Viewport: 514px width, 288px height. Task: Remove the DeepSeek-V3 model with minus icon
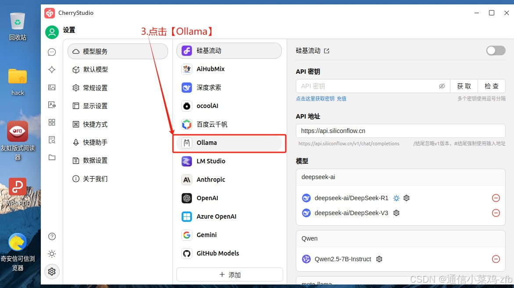coord(496,213)
